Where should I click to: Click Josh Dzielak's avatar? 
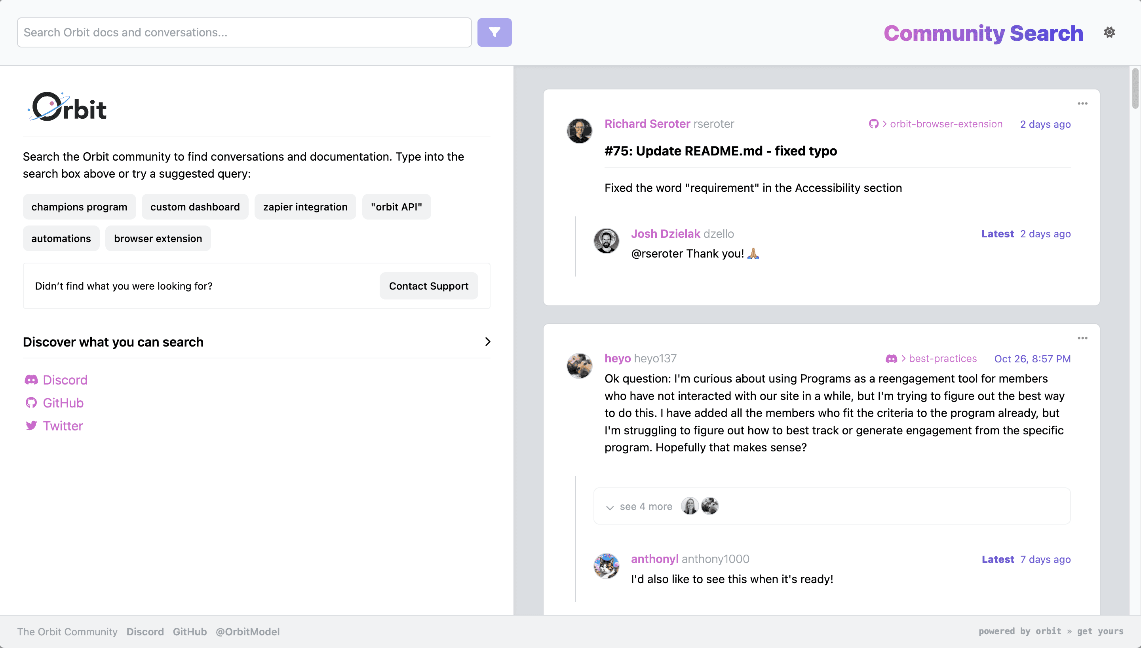(x=606, y=241)
